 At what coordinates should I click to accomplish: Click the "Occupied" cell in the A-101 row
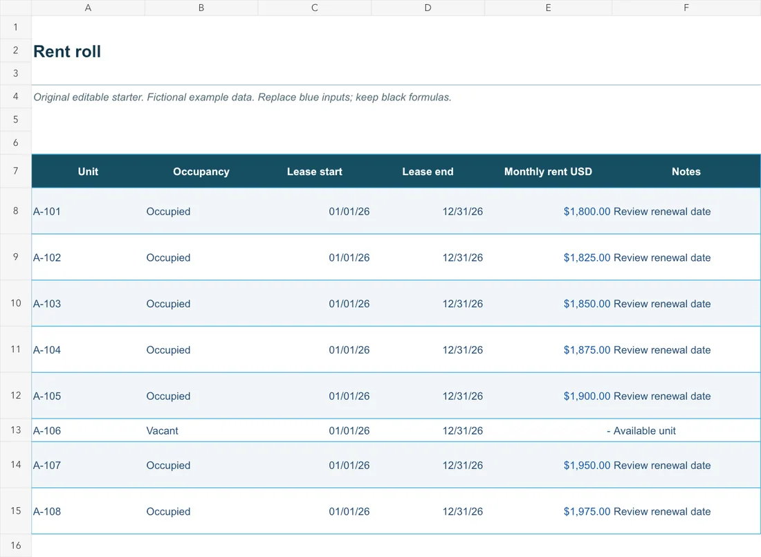(x=201, y=211)
